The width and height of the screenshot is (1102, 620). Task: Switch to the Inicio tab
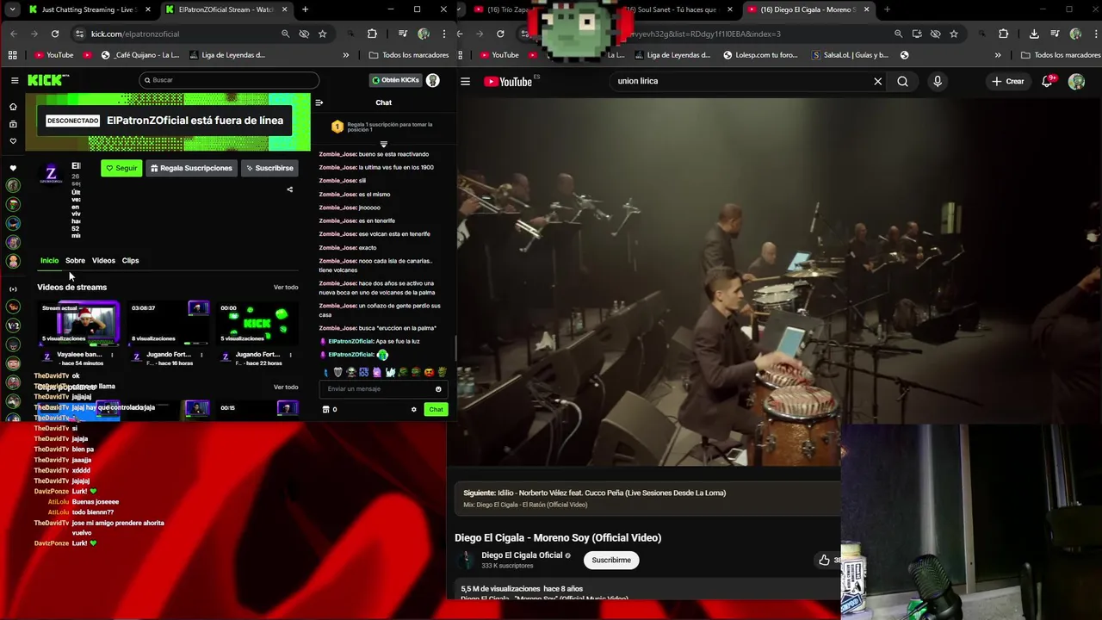[x=49, y=260]
